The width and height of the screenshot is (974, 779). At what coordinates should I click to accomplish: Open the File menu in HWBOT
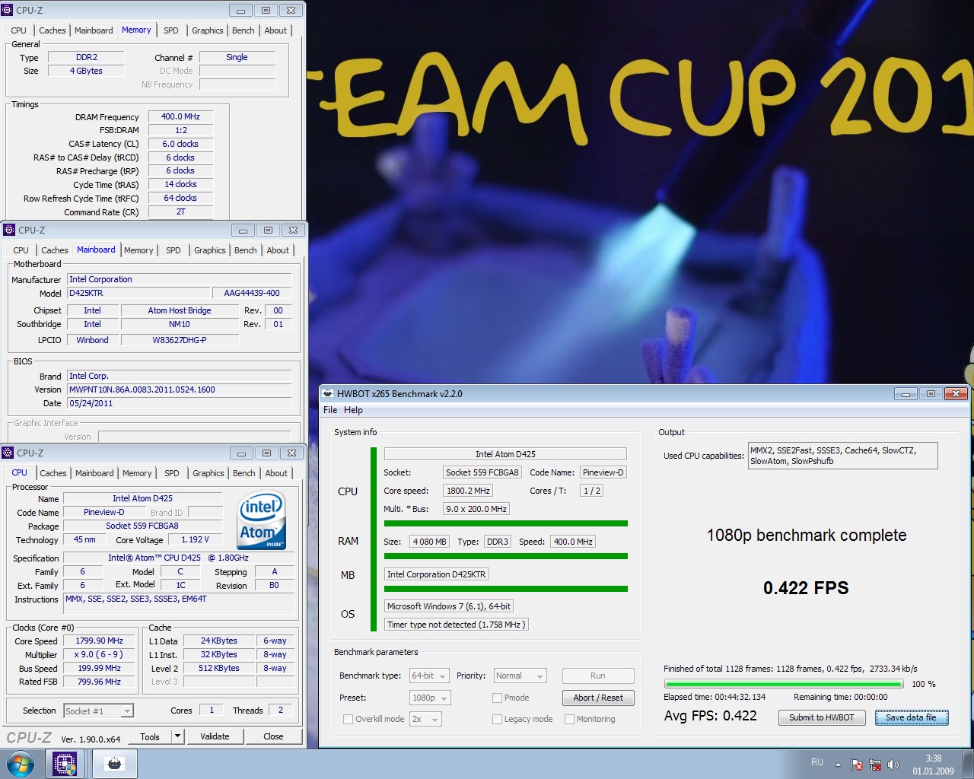click(x=330, y=410)
